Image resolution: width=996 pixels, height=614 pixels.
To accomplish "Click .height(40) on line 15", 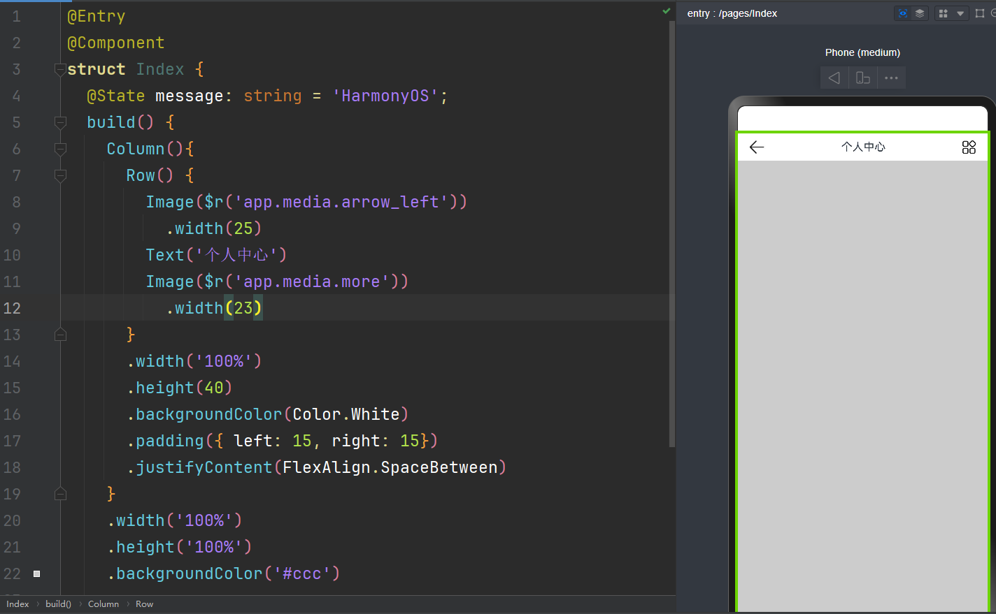I will click(x=180, y=388).
